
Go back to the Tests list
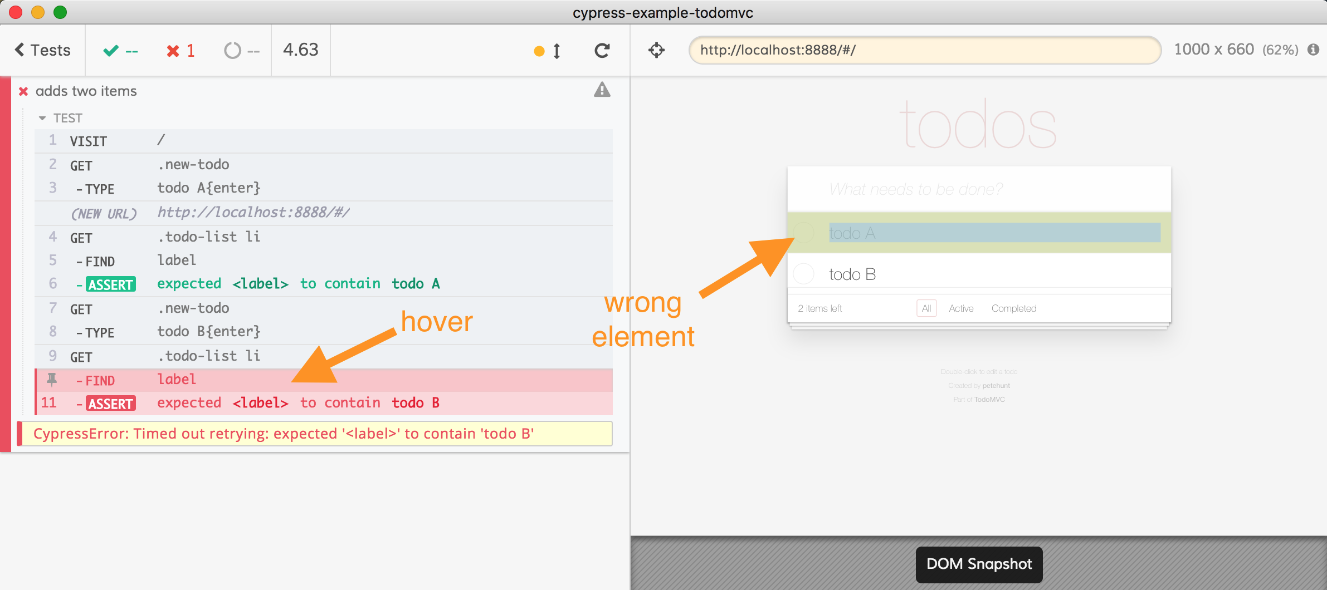tap(42, 50)
